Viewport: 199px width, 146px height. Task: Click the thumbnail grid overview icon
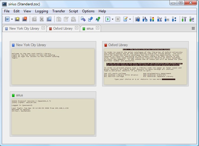[x=193, y=28]
